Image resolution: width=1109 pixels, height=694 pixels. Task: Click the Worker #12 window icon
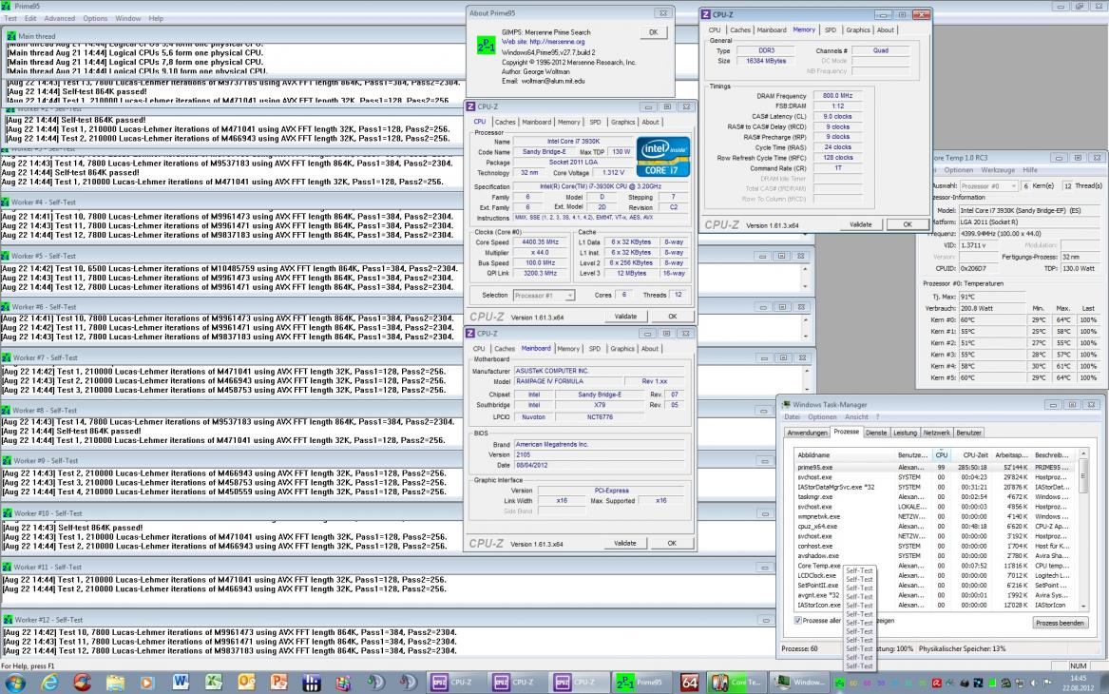pyautogui.click(x=7, y=620)
